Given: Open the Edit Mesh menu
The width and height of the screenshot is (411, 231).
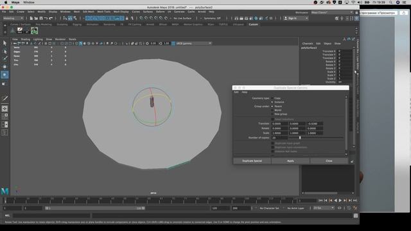Looking at the screenshot, I should 89,12.
